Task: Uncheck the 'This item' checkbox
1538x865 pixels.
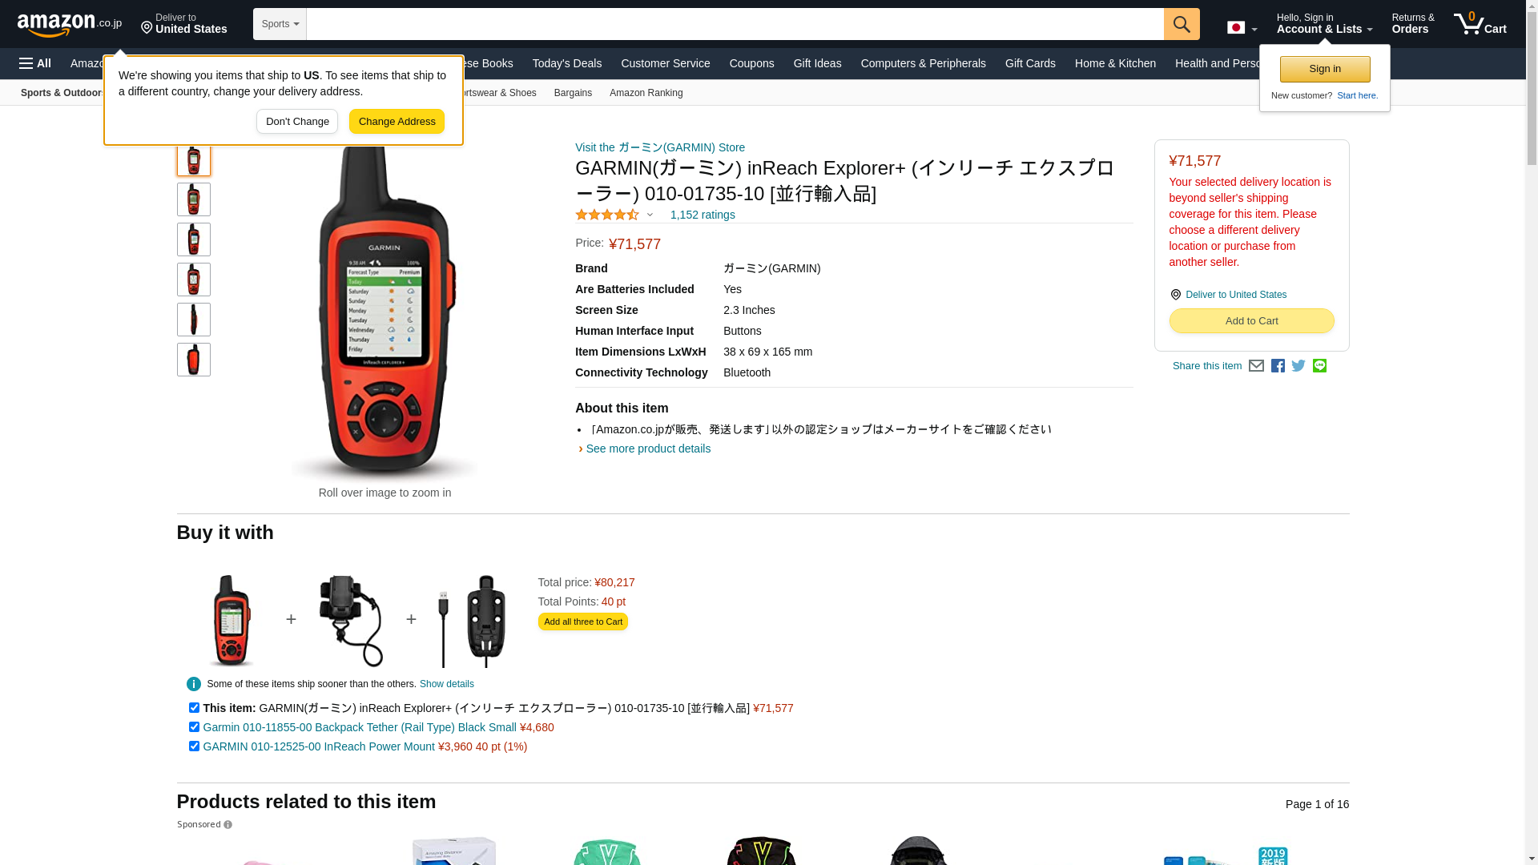Action: (x=194, y=708)
